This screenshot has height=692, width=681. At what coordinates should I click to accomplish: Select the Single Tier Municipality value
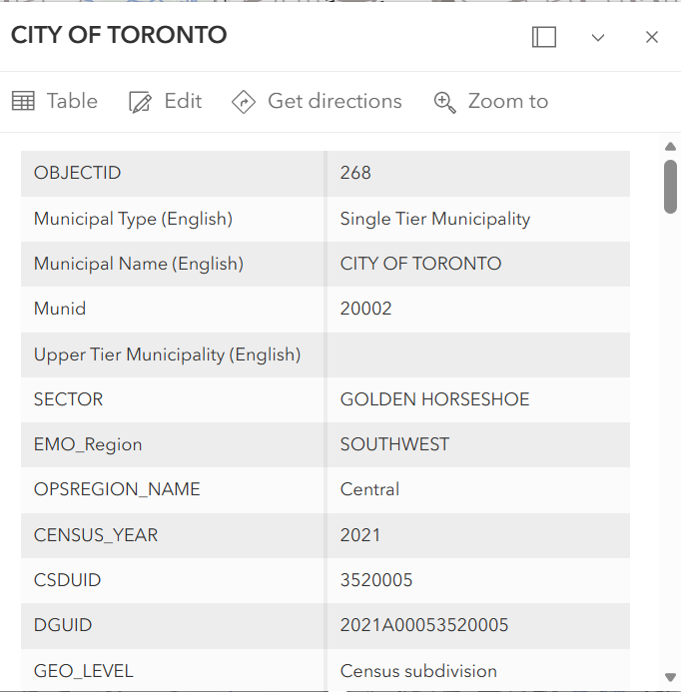pos(435,219)
